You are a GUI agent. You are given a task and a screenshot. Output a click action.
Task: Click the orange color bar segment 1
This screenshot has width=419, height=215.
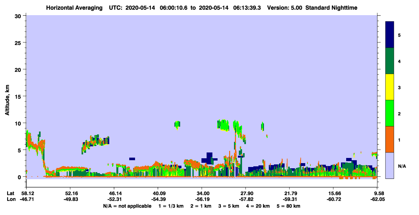[390, 139]
